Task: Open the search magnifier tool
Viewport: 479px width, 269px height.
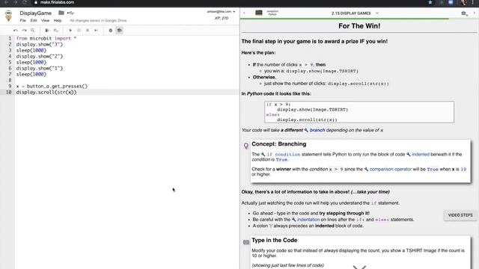Action: pyautogui.click(x=32, y=30)
